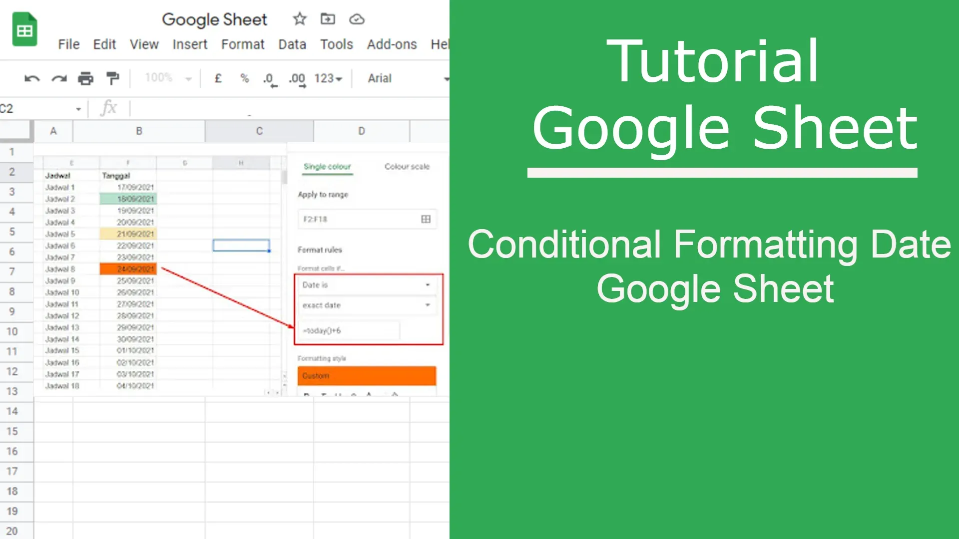The image size is (959, 539).
Task: Star the Google Sheet document
Action: click(x=299, y=19)
